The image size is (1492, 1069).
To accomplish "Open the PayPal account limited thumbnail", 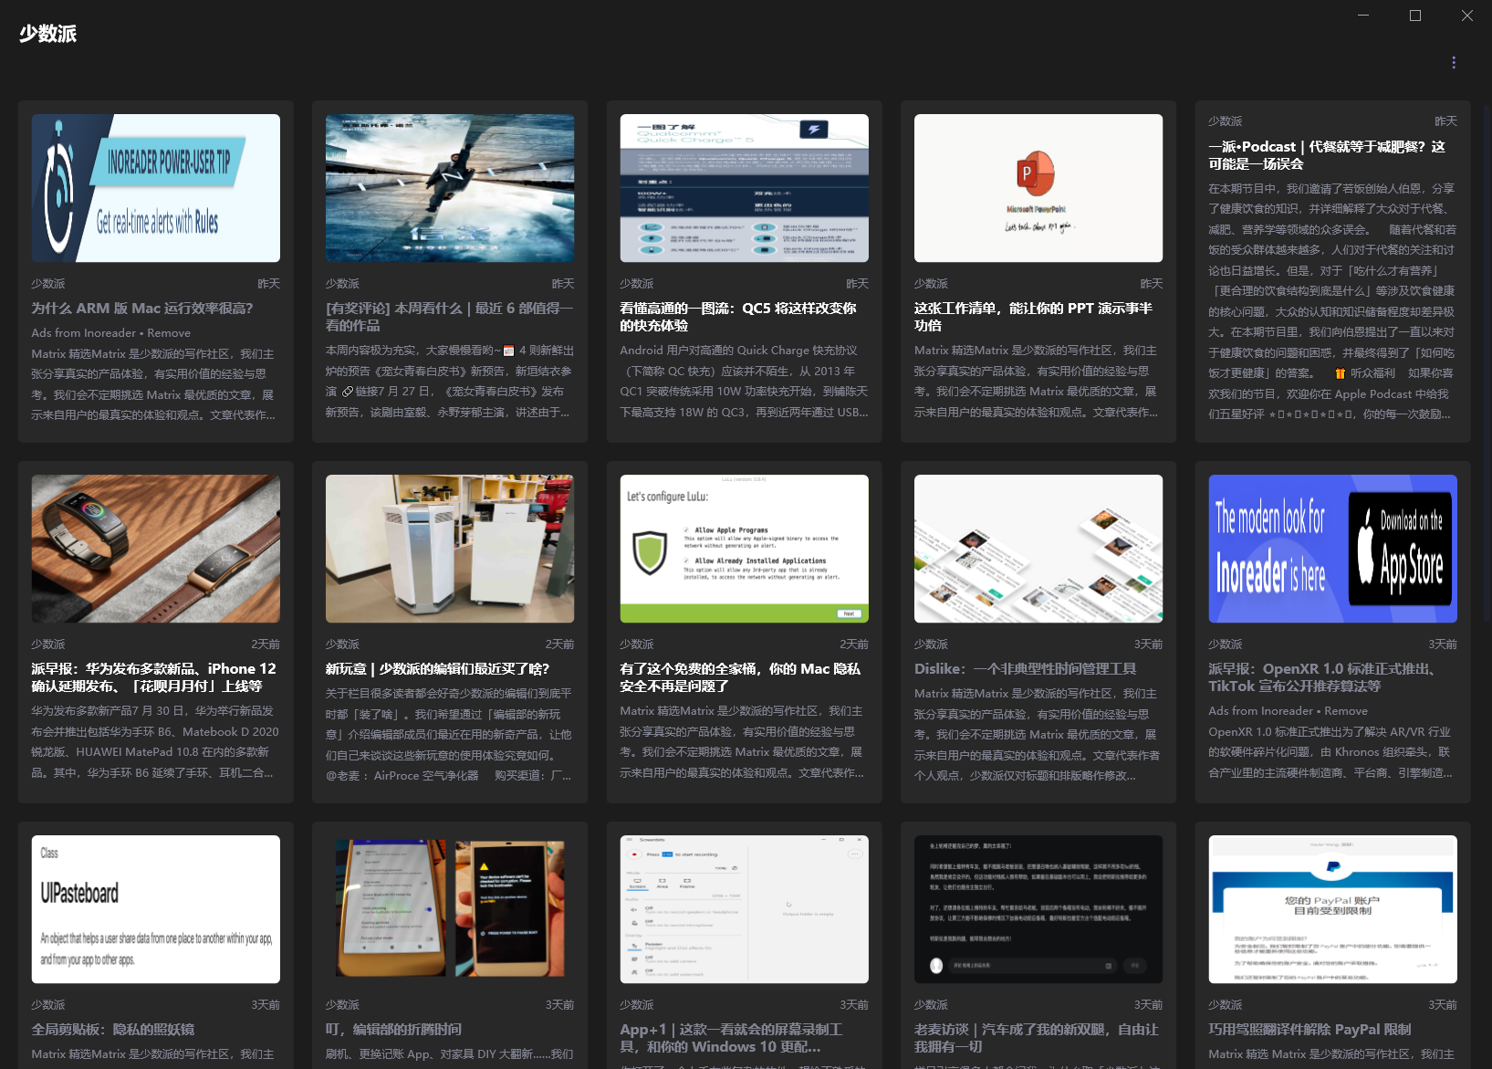I will tap(1333, 909).
